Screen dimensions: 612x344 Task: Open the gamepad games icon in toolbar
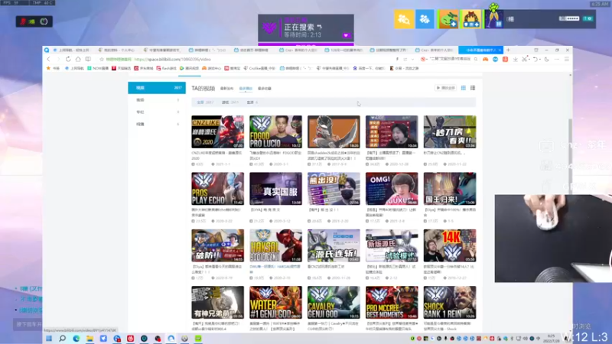coord(485,60)
